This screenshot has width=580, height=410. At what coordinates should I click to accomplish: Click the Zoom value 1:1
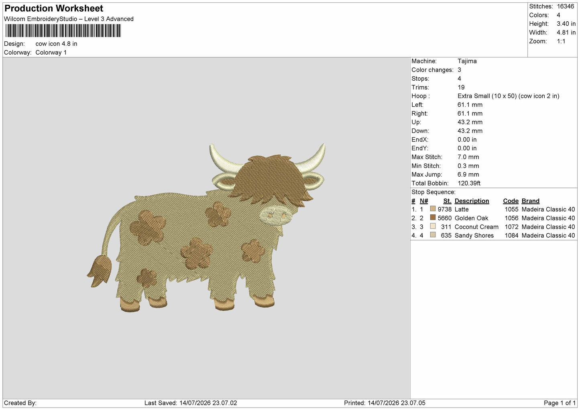(561, 41)
